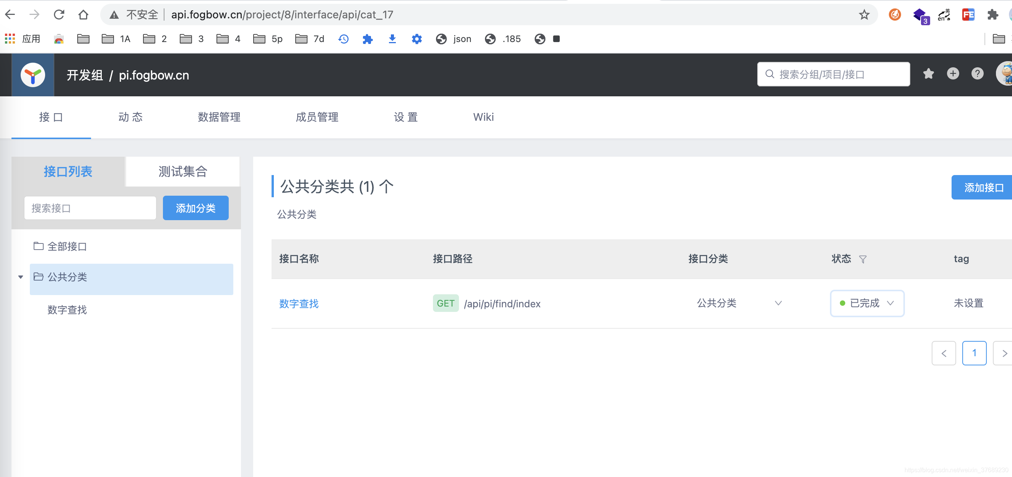Click the plus icon to add project

coord(953,74)
